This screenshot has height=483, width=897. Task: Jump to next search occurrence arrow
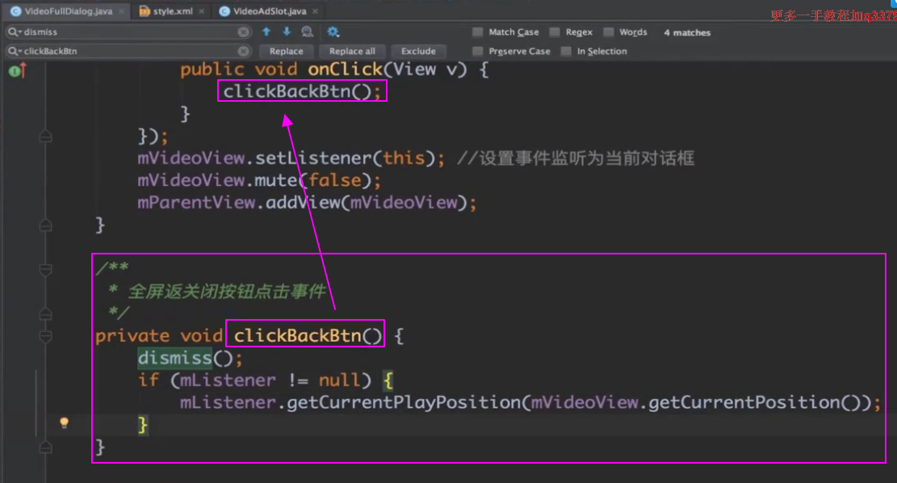(287, 31)
